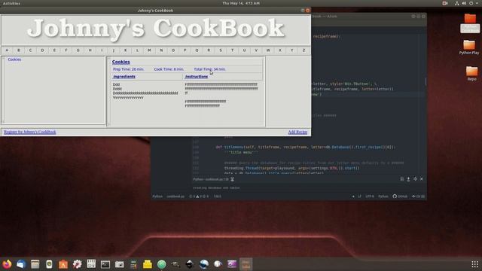The height and width of the screenshot is (271, 482).
Task: Click the 'Prep Time: 26 min.' text
Action: [129, 69]
